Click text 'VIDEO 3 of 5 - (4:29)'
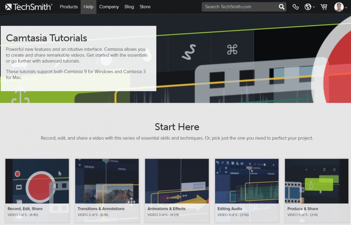Screen dimensions: 351x225 pyautogui.click(x=163, y=215)
